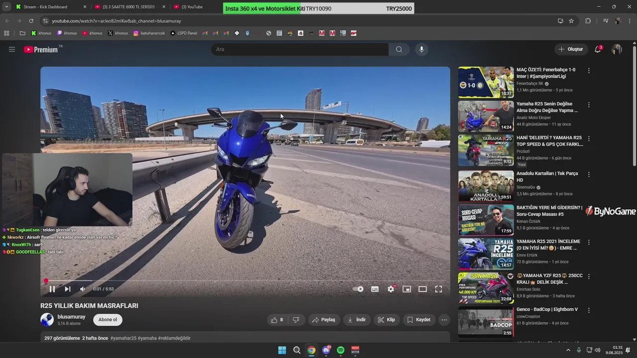Screen dimensions: 637x358
Task: Open the Kick khonus bookmark
Action: [41, 33]
